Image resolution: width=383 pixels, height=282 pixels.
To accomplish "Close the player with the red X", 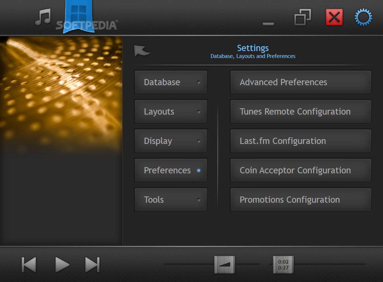I will pos(334,17).
